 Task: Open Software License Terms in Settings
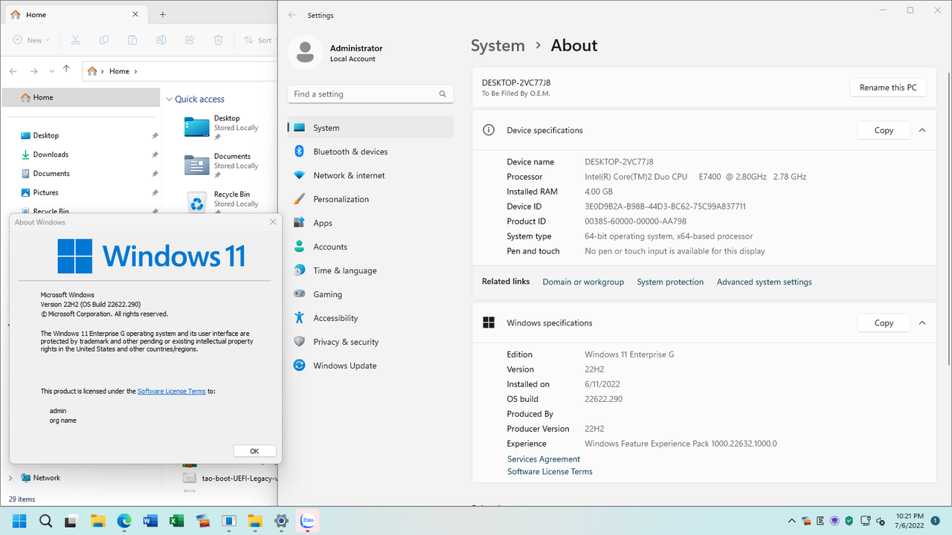tap(550, 471)
